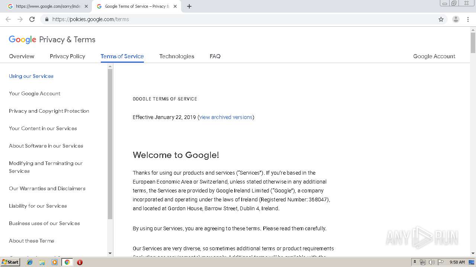476x267 pixels.
Task: Click the sidebar scrollbar down arrow
Action: point(110,253)
